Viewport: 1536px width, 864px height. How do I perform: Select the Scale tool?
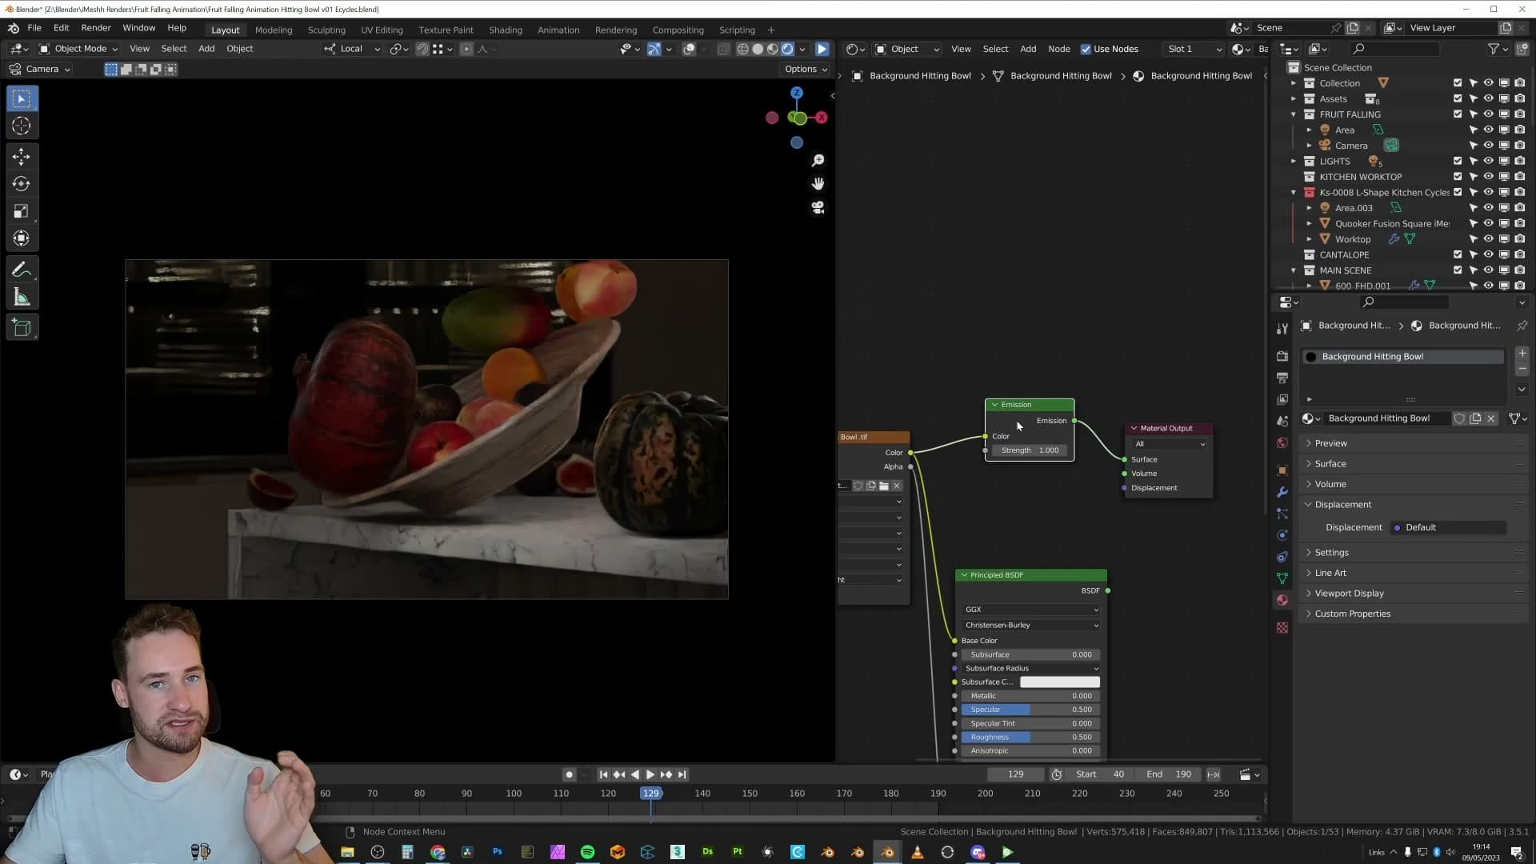[x=22, y=211]
